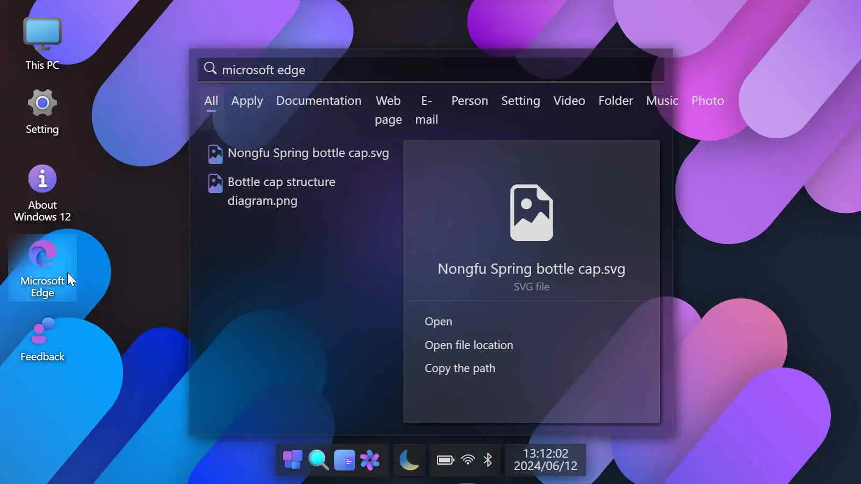Open the This PC desktop icon
The height and width of the screenshot is (484, 861).
[42, 43]
